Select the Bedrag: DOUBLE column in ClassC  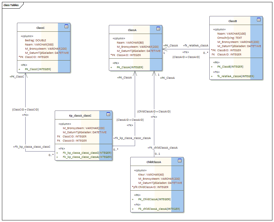pyautogui.click(x=36, y=40)
